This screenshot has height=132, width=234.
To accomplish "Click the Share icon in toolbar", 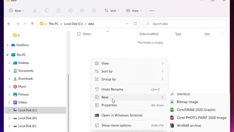I will (82, 11).
